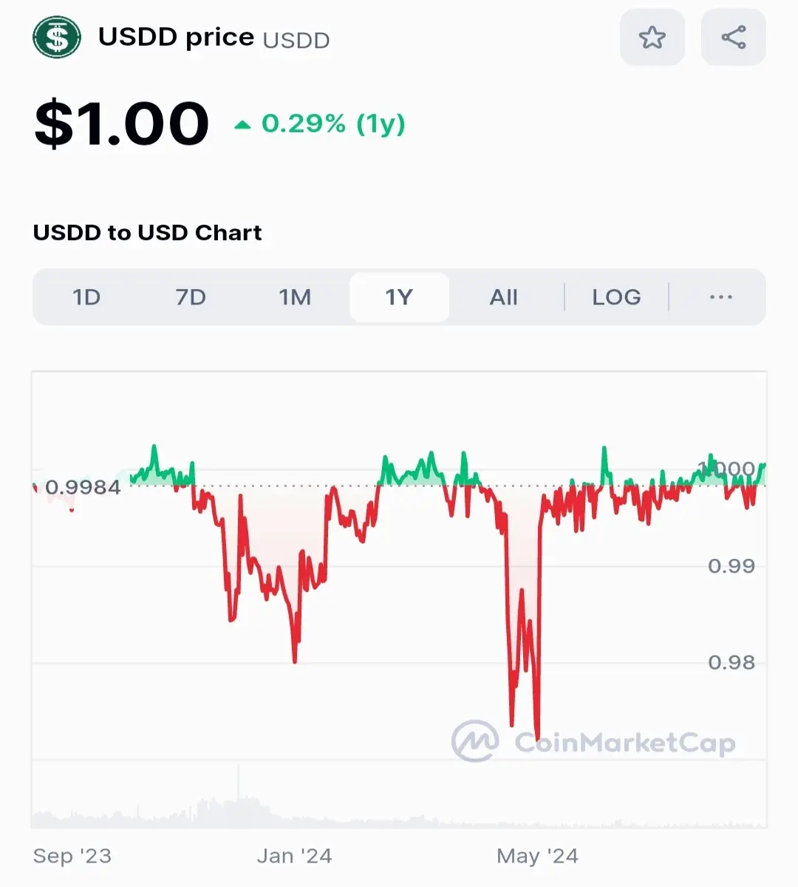Select the 1M time range
The height and width of the screenshot is (887, 798).
pyautogui.click(x=295, y=297)
